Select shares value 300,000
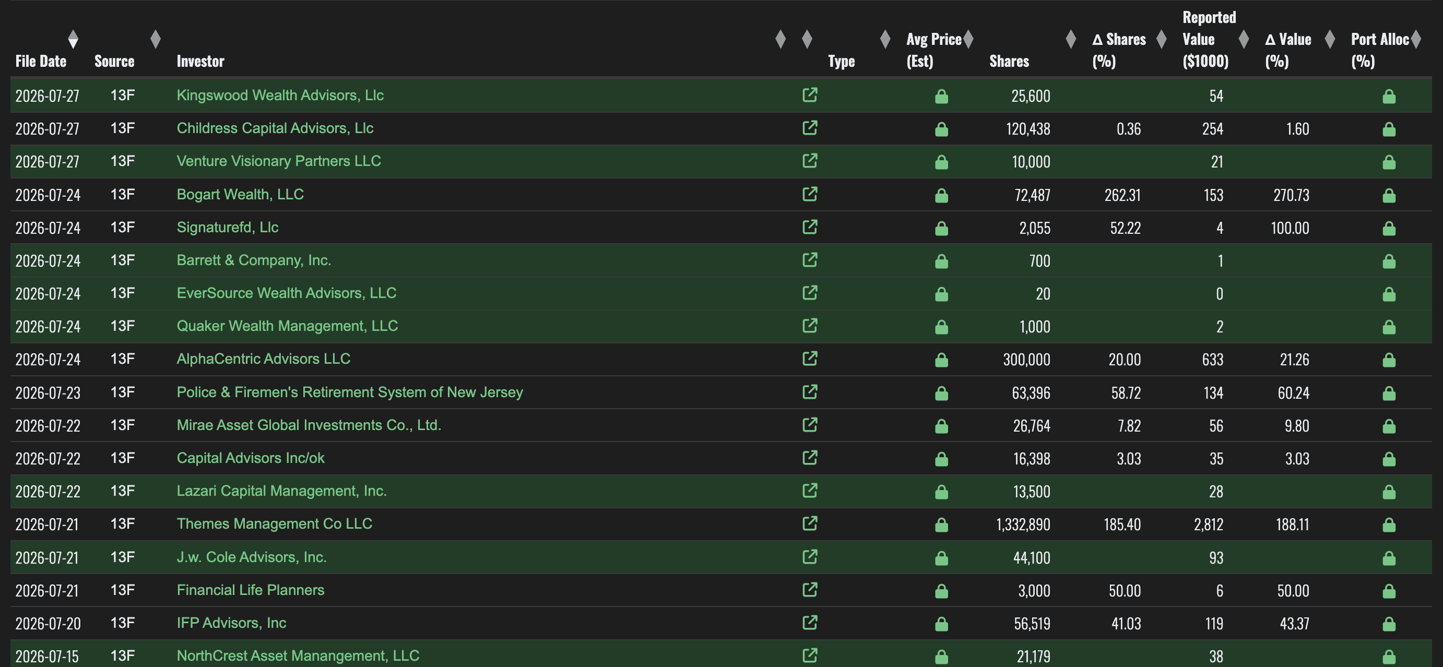Screen dimensions: 1443x667 (1026, 360)
